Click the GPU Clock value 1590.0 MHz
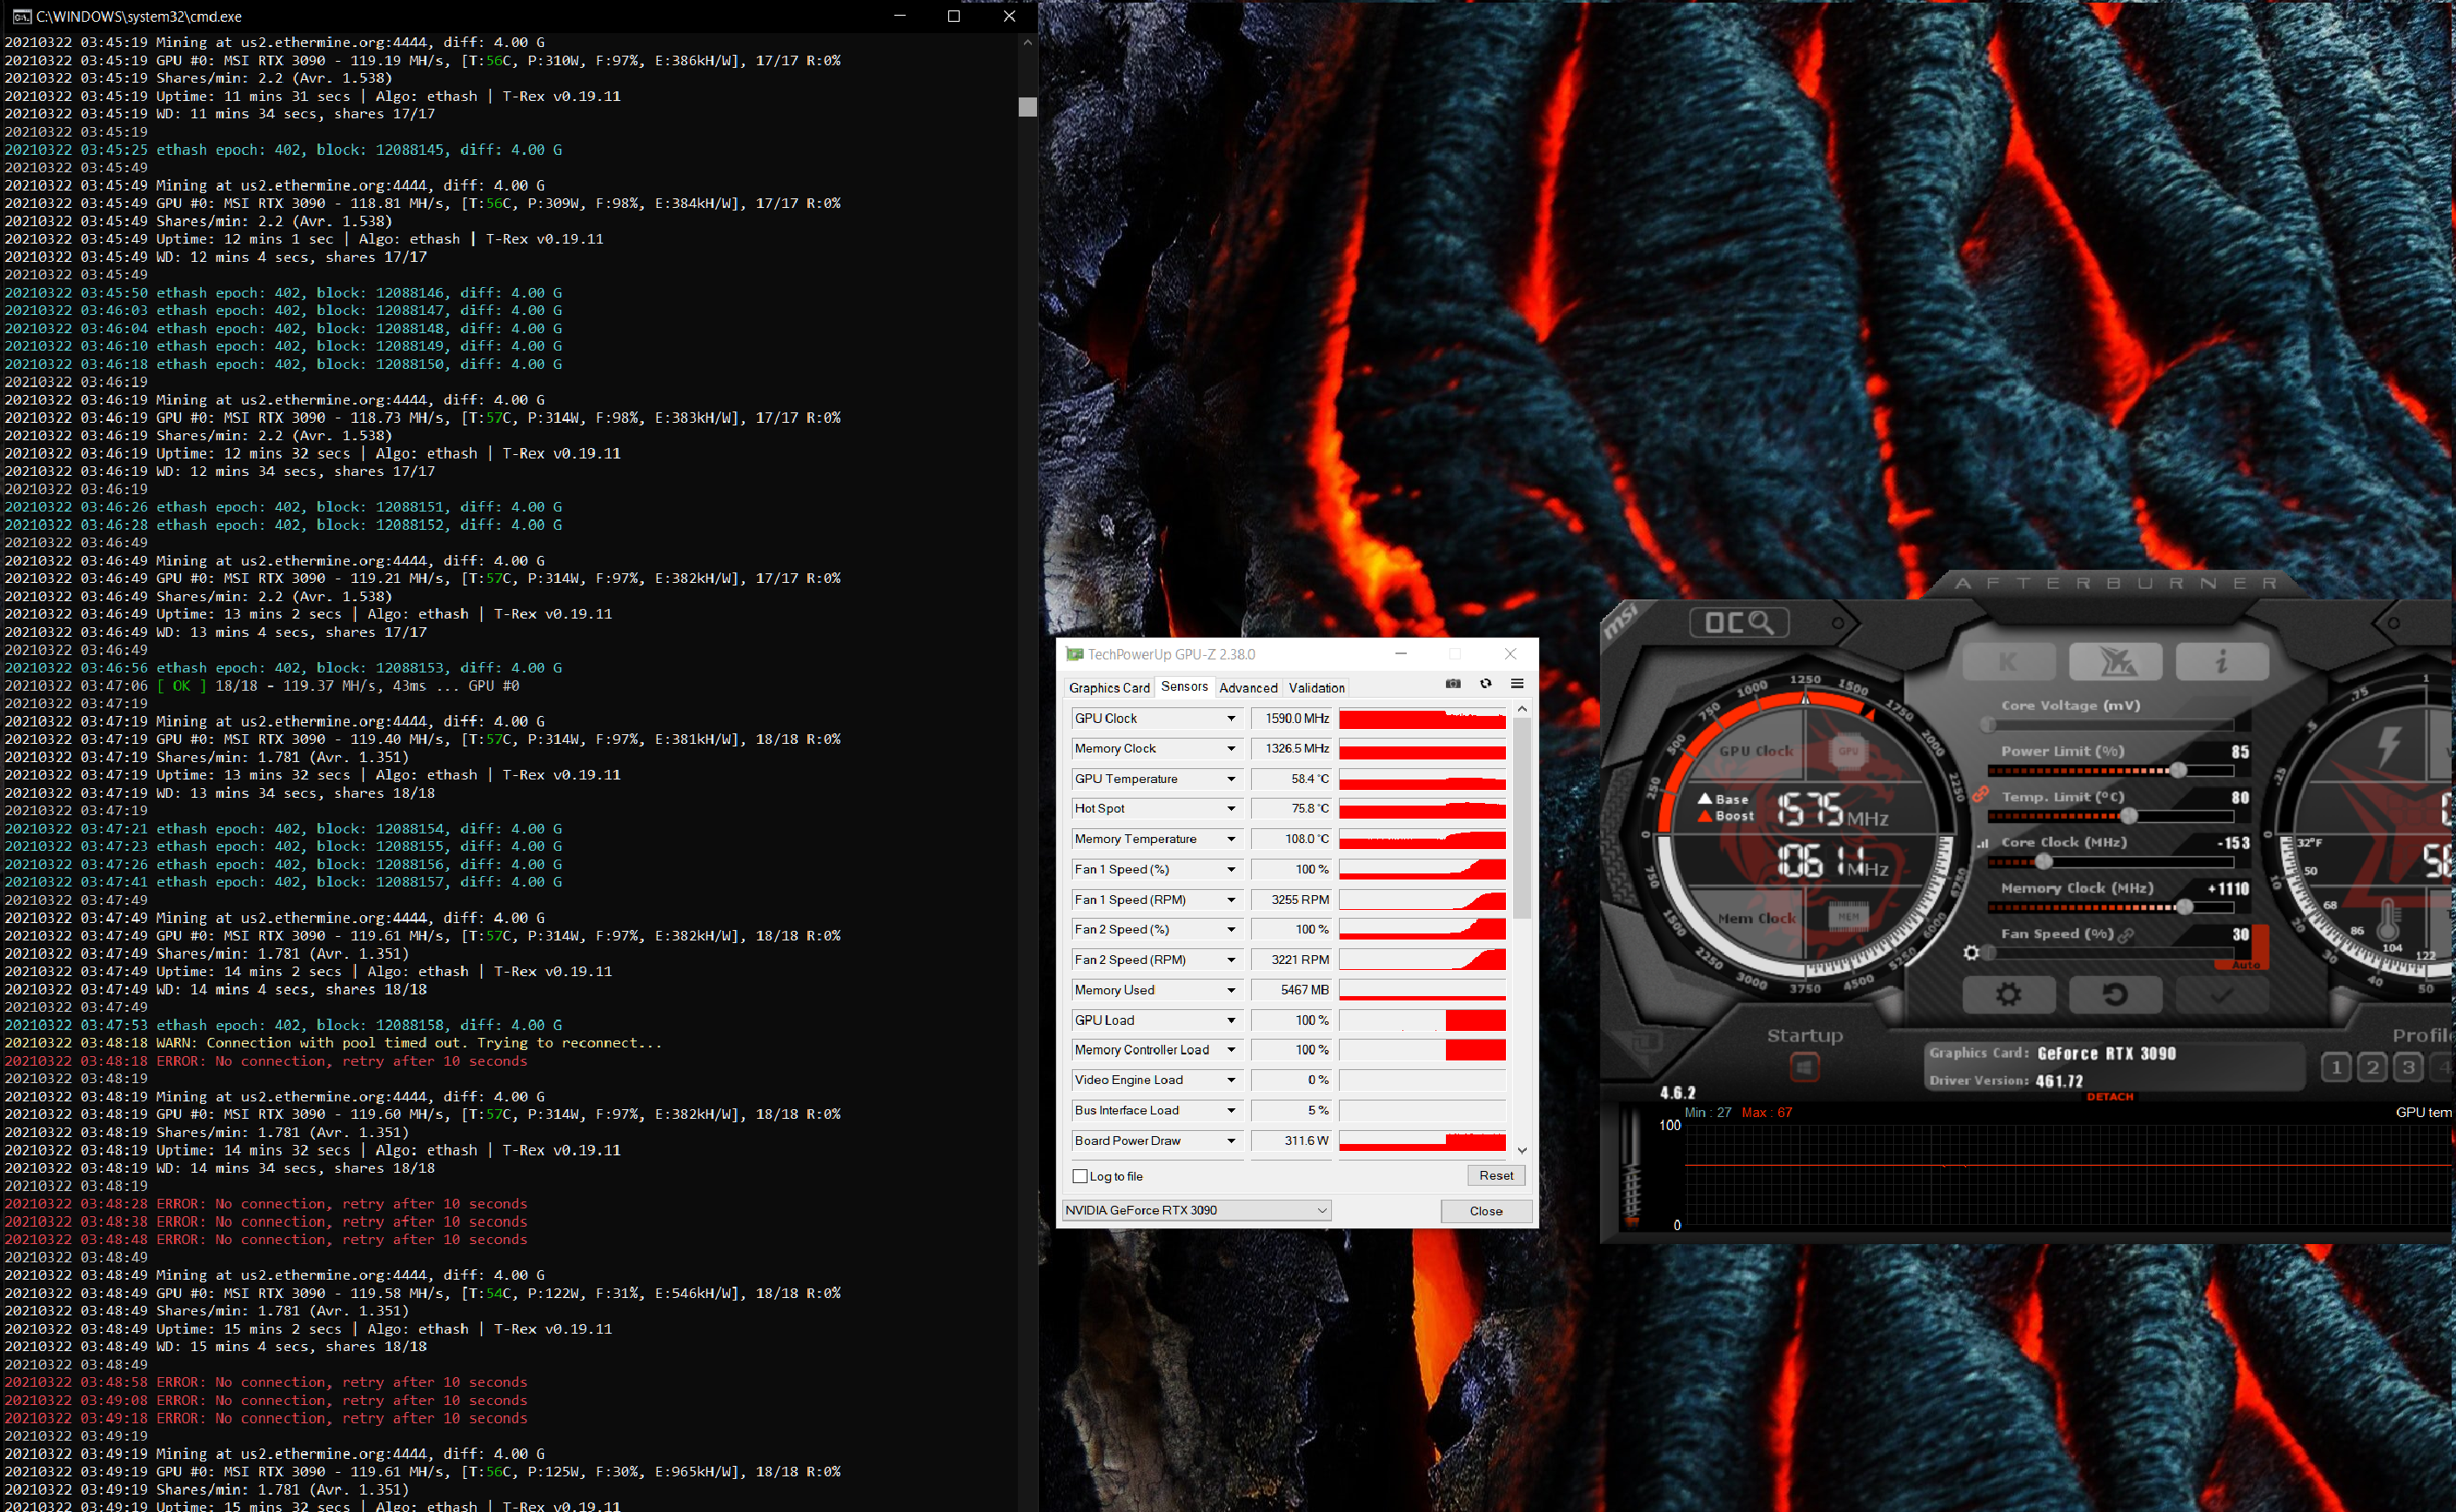The image size is (2456, 1512). [x=1297, y=719]
